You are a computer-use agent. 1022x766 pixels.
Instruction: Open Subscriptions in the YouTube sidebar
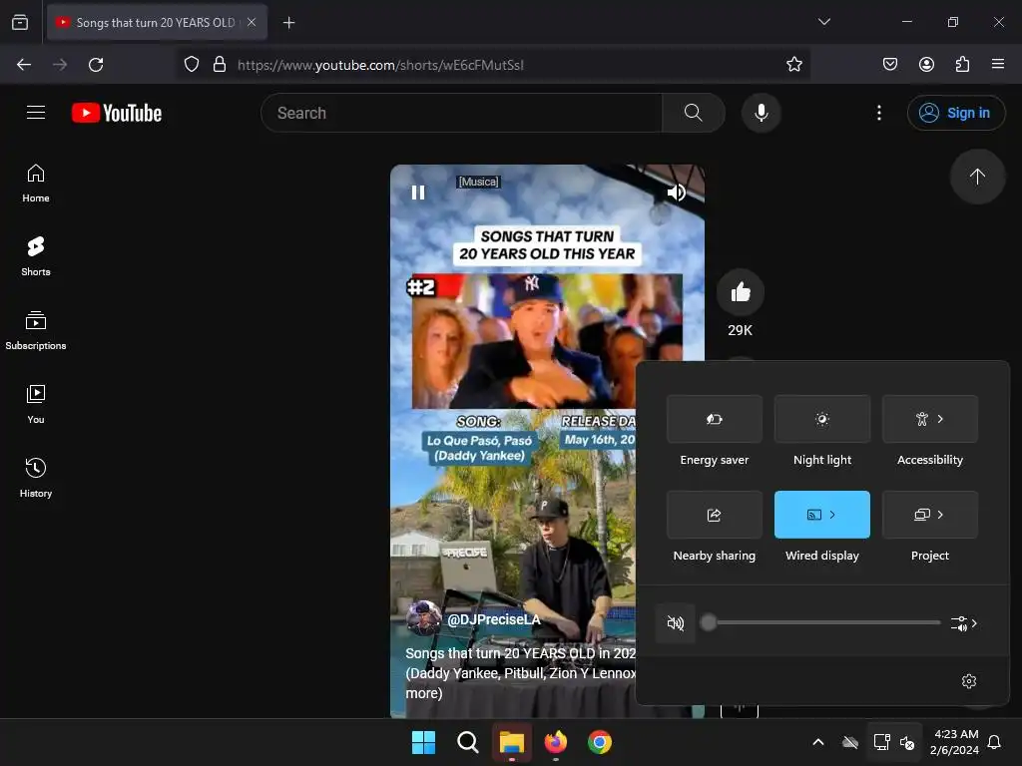[x=36, y=331]
